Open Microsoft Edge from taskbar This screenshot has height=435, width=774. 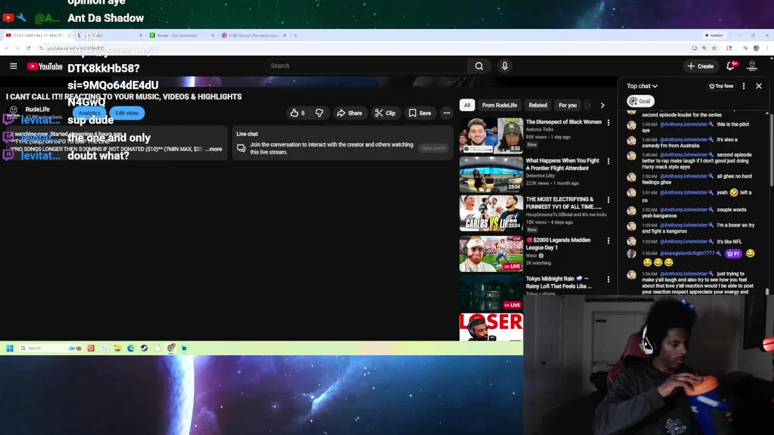pos(131,348)
